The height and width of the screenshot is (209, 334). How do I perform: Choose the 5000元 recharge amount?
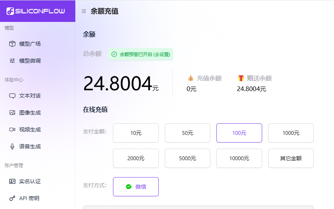click(188, 158)
